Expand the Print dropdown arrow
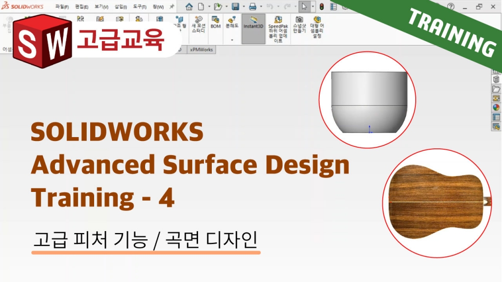The height and width of the screenshot is (282, 502). (261, 6)
